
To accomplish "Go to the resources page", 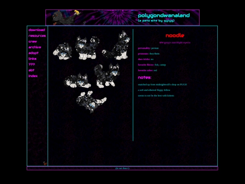I will point(37,36).
